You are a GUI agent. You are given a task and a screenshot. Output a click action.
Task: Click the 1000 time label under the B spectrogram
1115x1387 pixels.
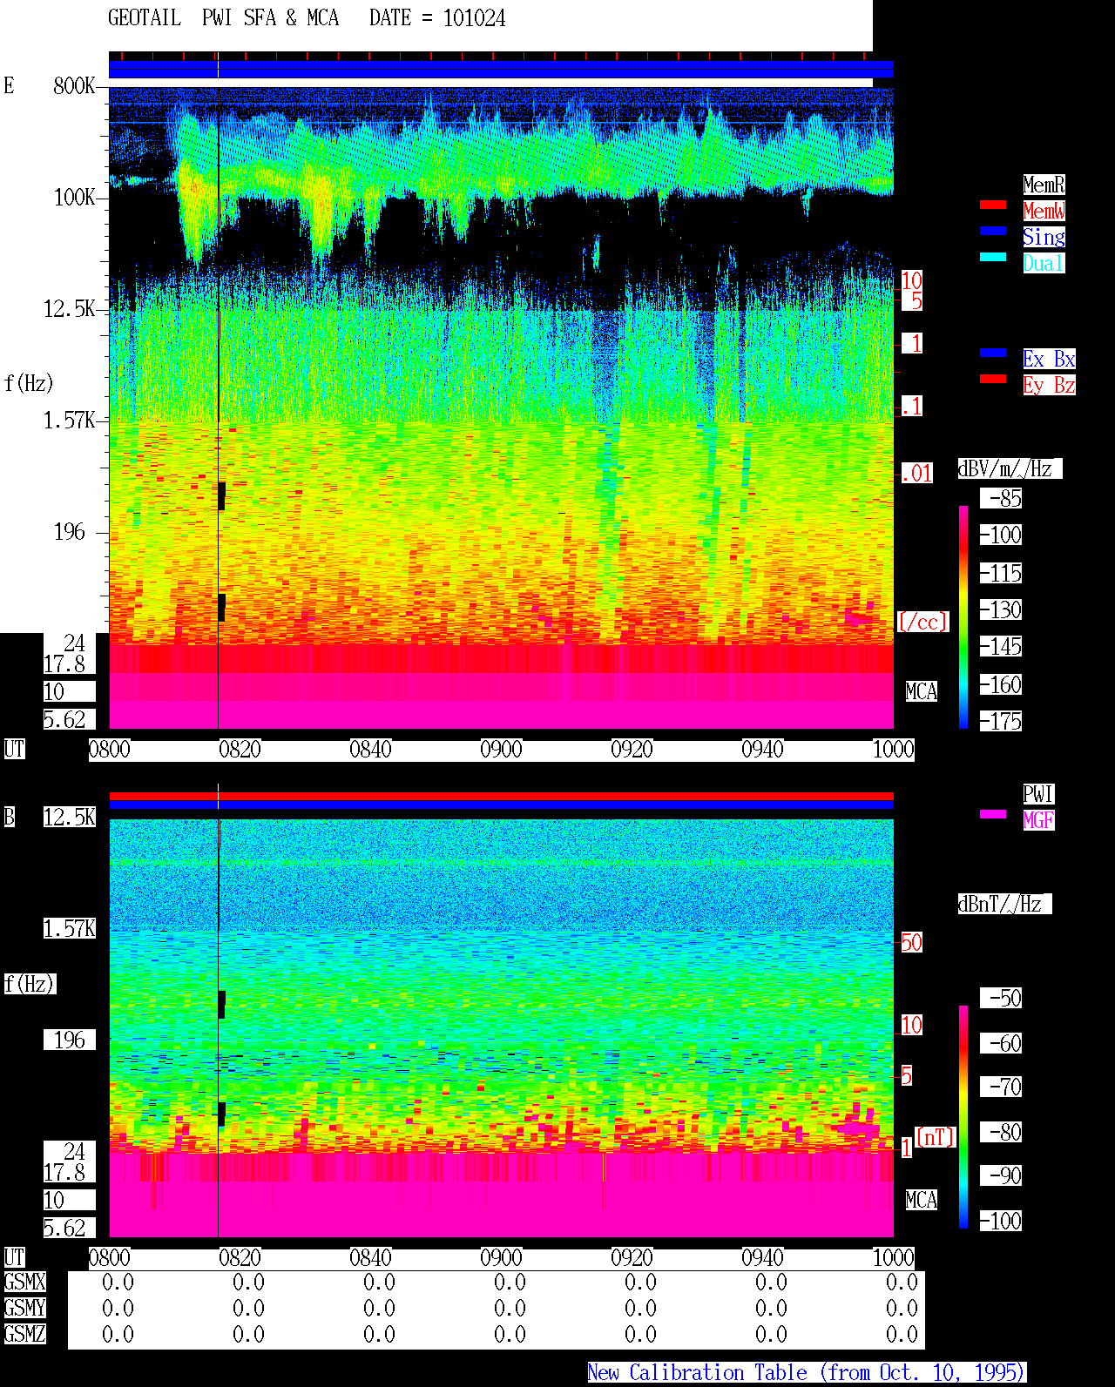893,1258
